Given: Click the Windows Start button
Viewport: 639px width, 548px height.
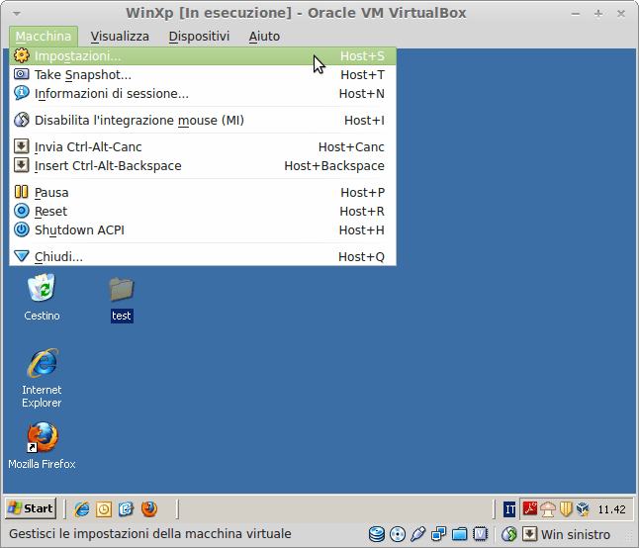Looking at the screenshot, I should click(31, 508).
